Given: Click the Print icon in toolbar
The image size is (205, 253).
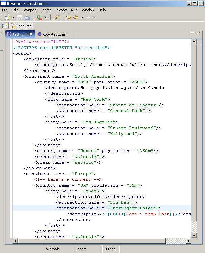Looking at the screenshot, I should 27,17.
